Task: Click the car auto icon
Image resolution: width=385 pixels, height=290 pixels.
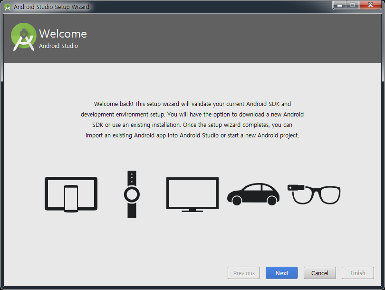Action: pos(253,194)
